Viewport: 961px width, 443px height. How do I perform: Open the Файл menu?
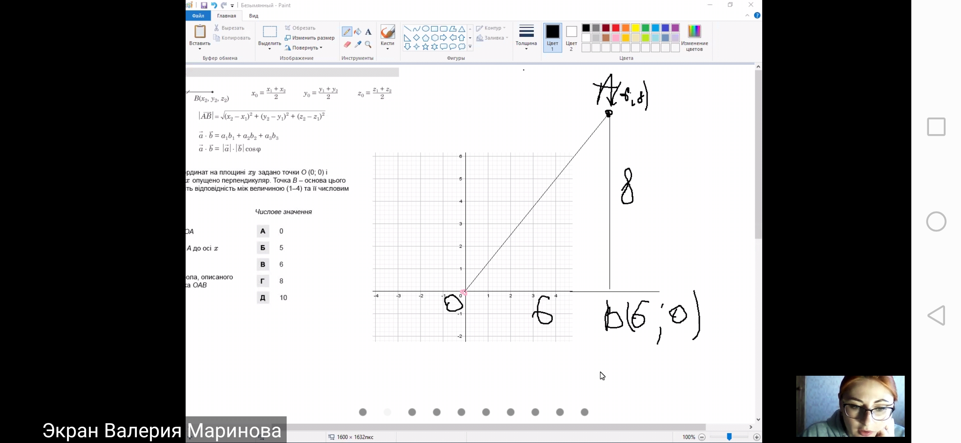coord(198,16)
